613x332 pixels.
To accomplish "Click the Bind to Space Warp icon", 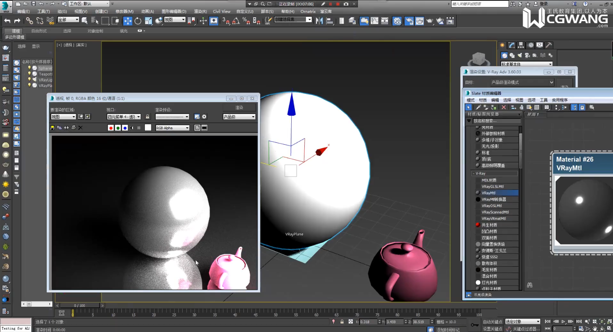I will tap(50, 21).
